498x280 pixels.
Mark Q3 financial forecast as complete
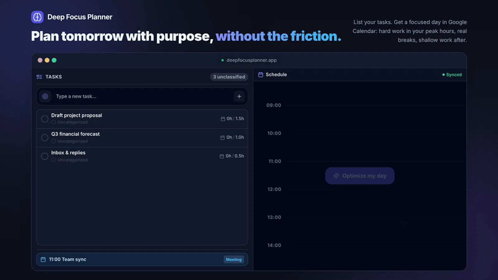click(45, 138)
